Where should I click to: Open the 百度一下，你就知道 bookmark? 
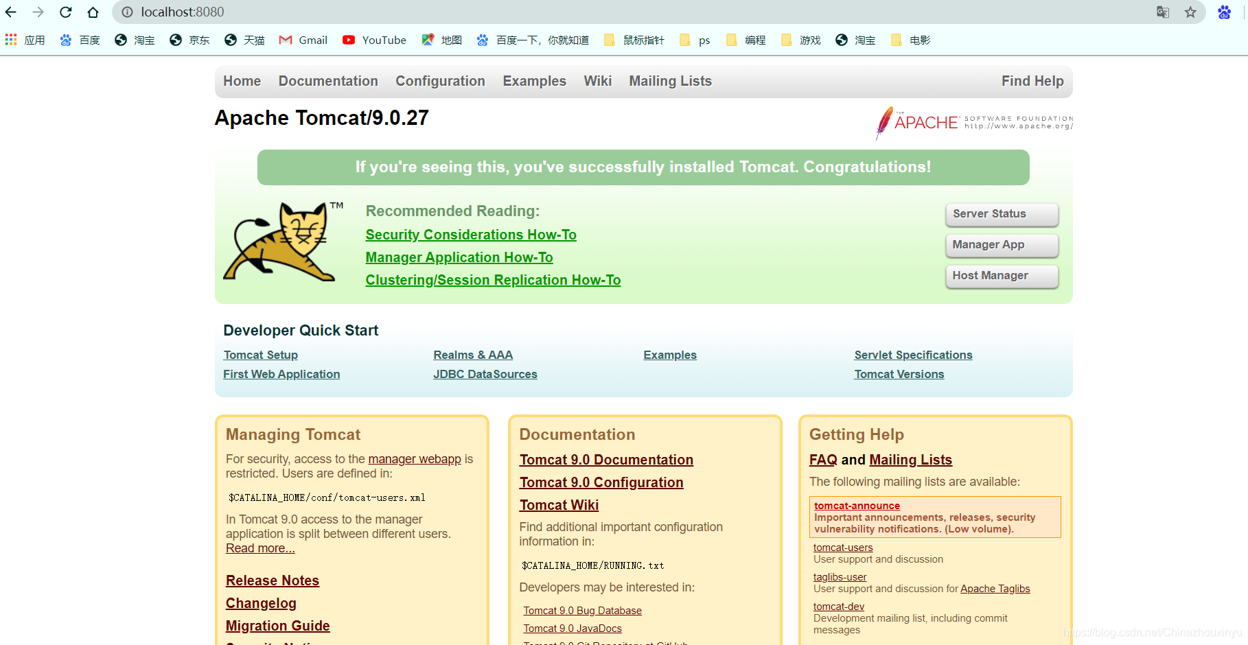[533, 40]
